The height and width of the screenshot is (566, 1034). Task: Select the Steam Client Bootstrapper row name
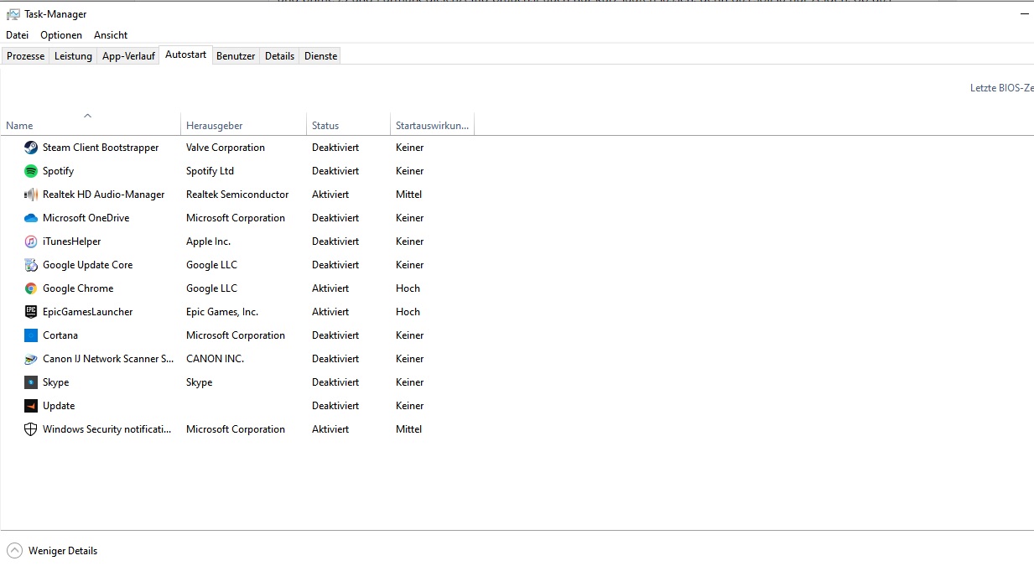(101, 148)
